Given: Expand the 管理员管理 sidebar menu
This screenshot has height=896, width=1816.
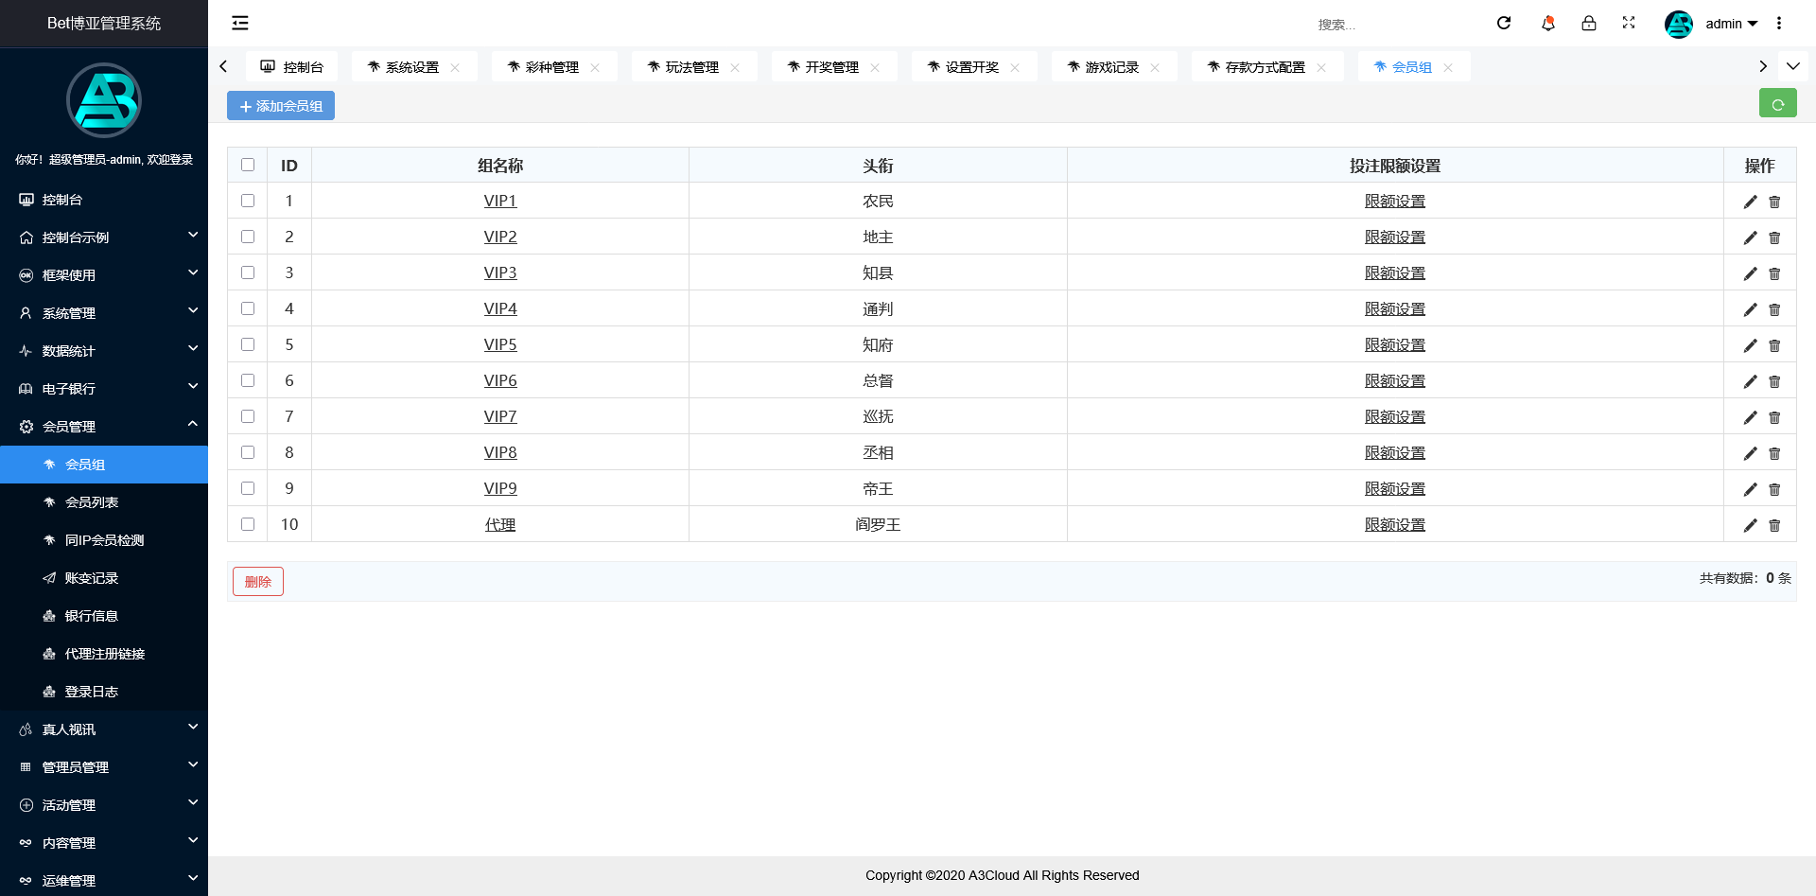Looking at the screenshot, I should 104,767.
